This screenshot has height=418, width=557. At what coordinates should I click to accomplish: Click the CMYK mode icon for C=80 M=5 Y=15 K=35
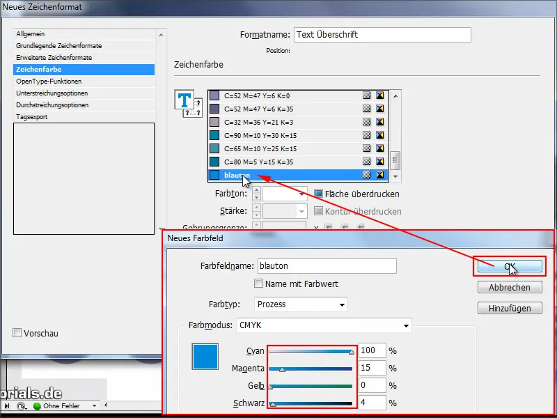tap(379, 162)
